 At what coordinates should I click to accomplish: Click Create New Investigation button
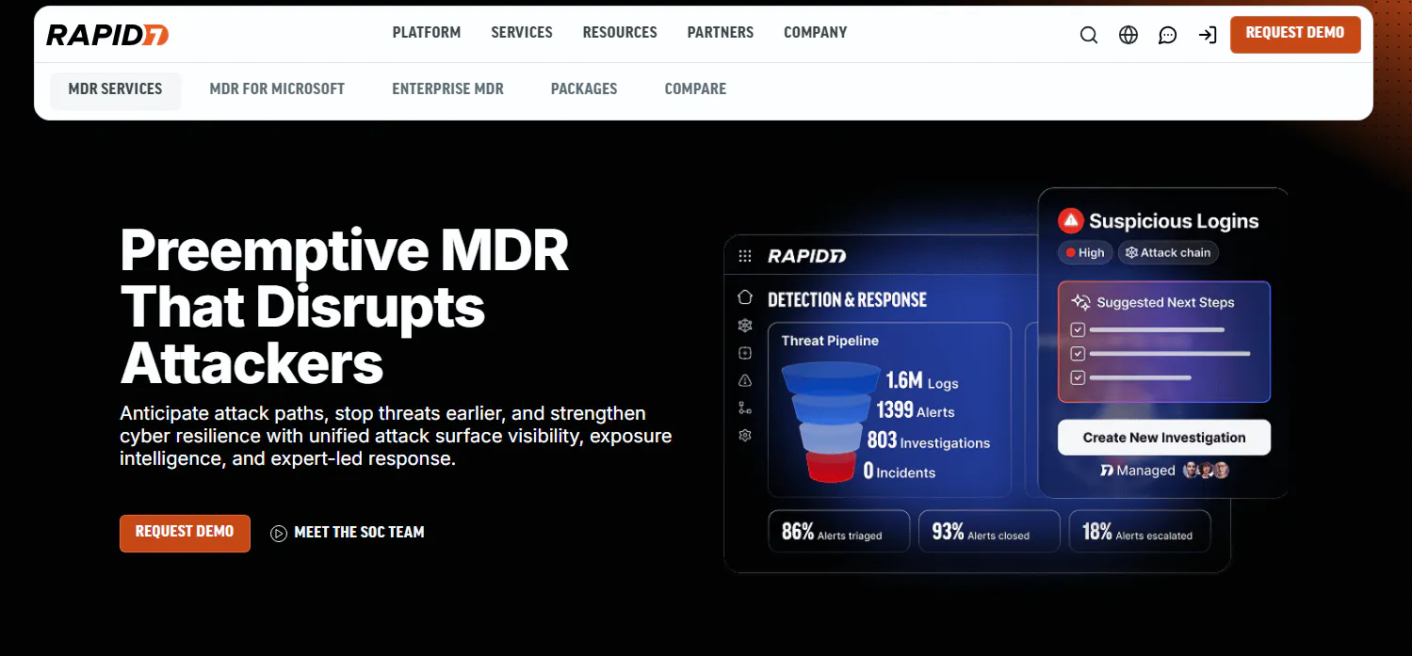(1164, 438)
